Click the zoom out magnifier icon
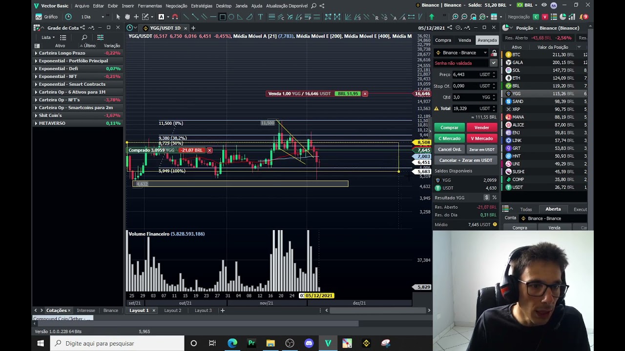 coord(464,17)
